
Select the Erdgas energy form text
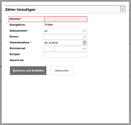[x=49, y=25]
